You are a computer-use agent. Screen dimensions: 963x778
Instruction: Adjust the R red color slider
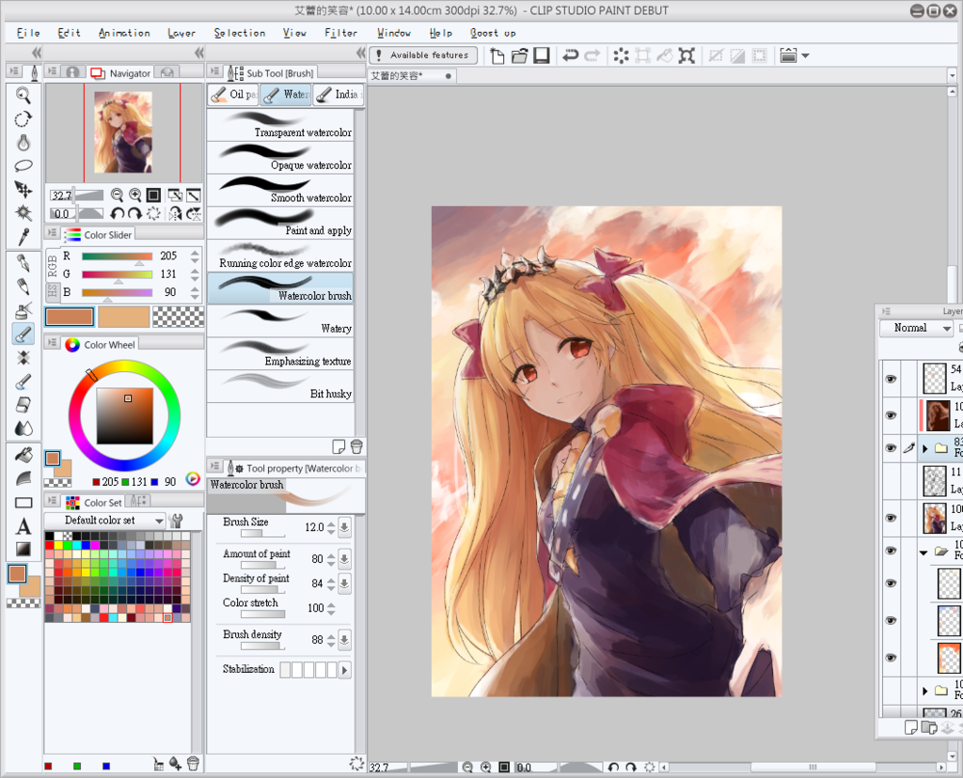click(118, 257)
